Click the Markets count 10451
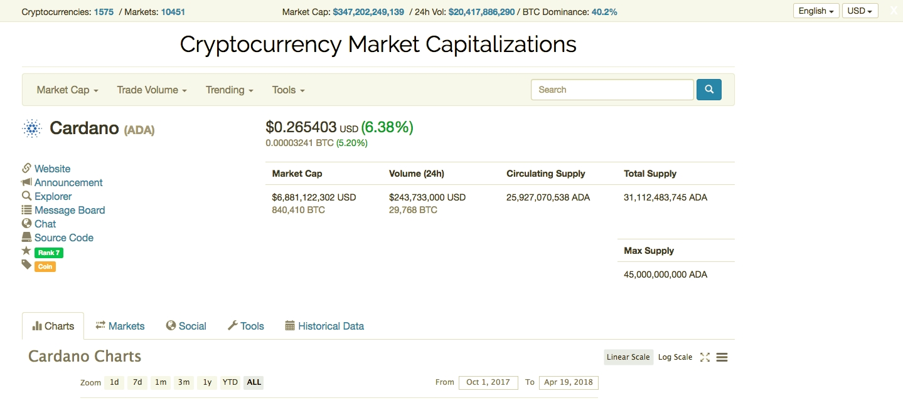This screenshot has width=903, height=413. [173, 12]
